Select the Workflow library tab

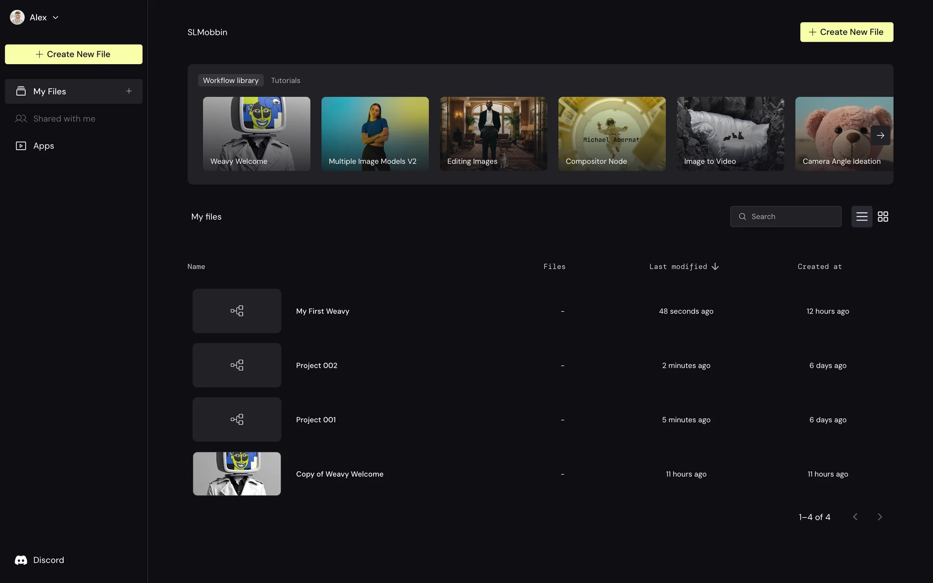230,81
